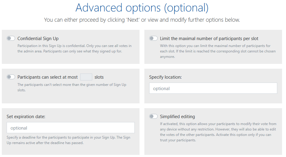
Task: Click the 'Confidential Sign Up' label text
Action: (38, 39)
